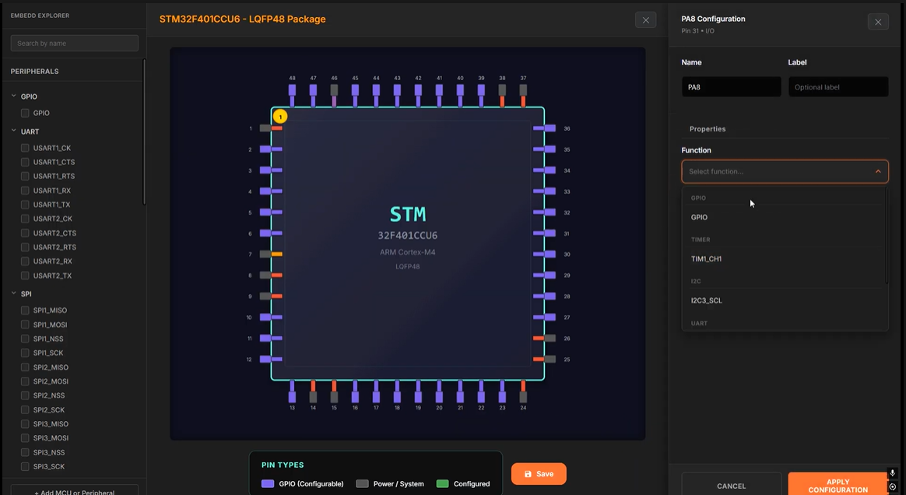Open the Properties tab
This screenshot has width=906, height=495.
pos(708,128)
